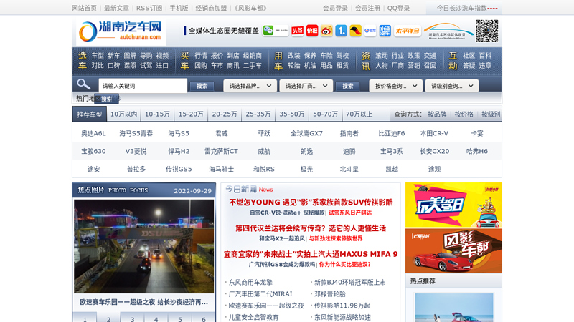Expand the 按价格查询 price dropdown
This screenshot has width=574, height=322.
coord(396,86)
